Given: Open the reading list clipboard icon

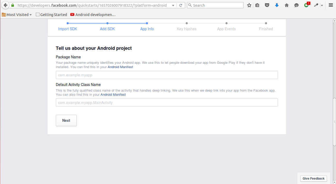Looking at the screenshot, I should (x=257, y=5).
